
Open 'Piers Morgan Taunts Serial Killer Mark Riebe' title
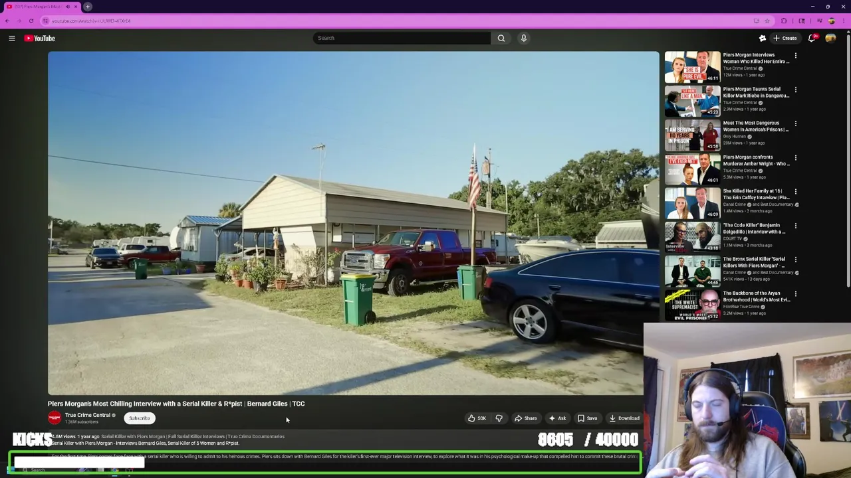click(x=756, y=92)
